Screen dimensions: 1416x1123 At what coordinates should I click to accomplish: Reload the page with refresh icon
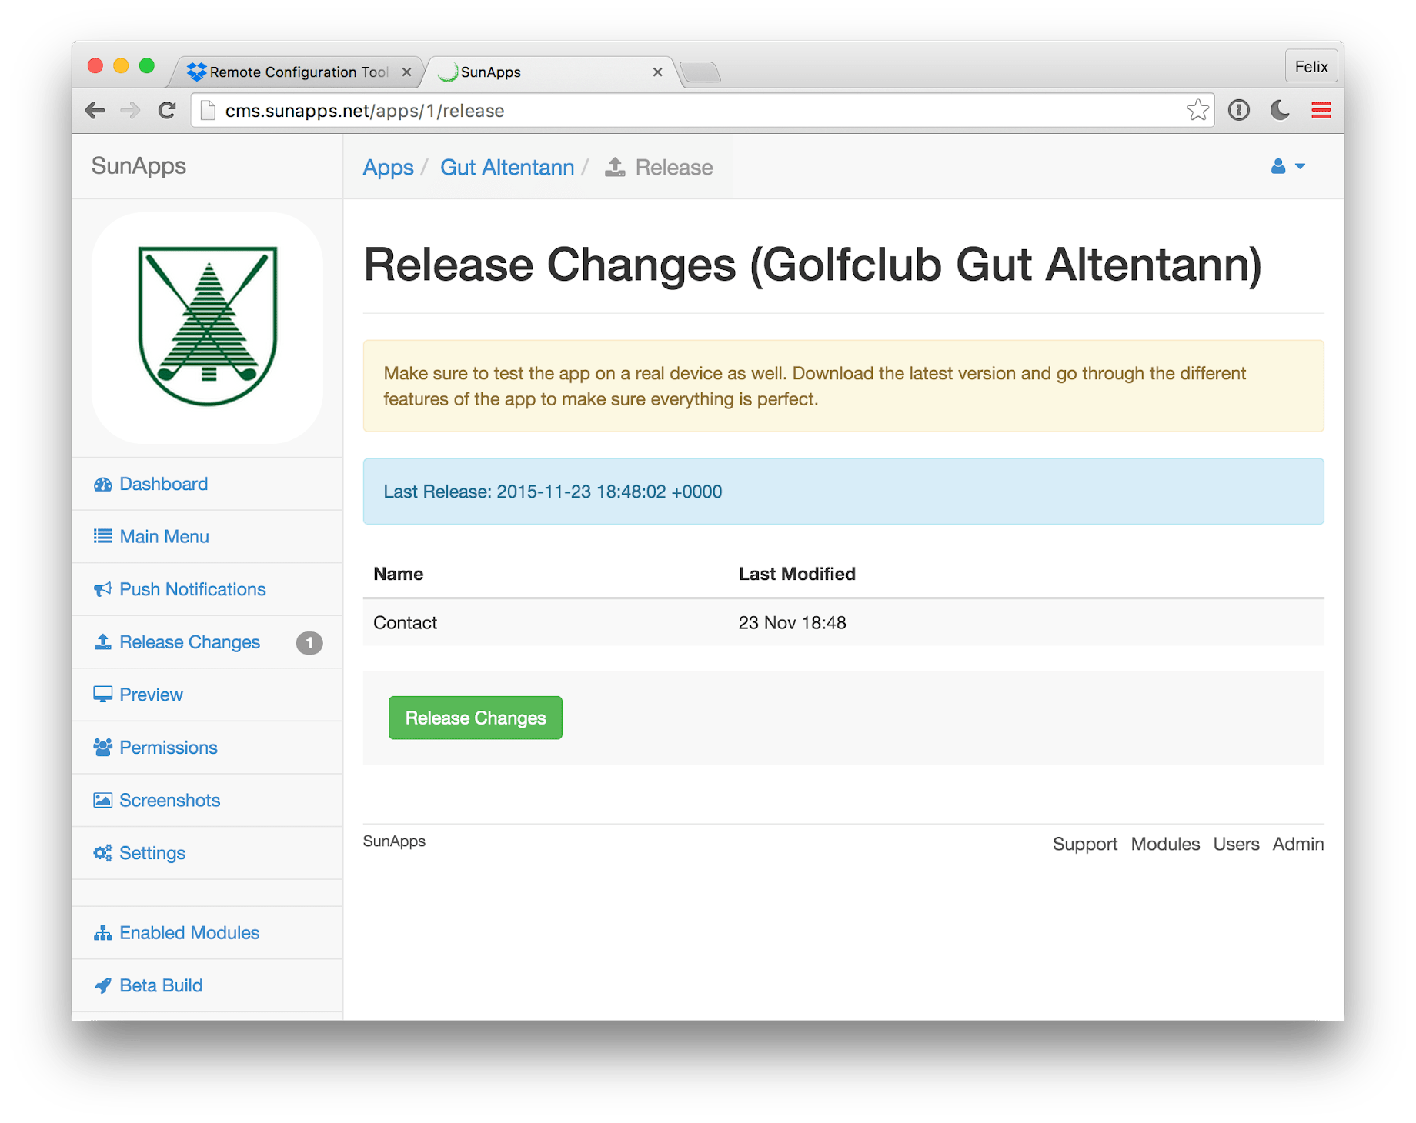coord(167,110)
